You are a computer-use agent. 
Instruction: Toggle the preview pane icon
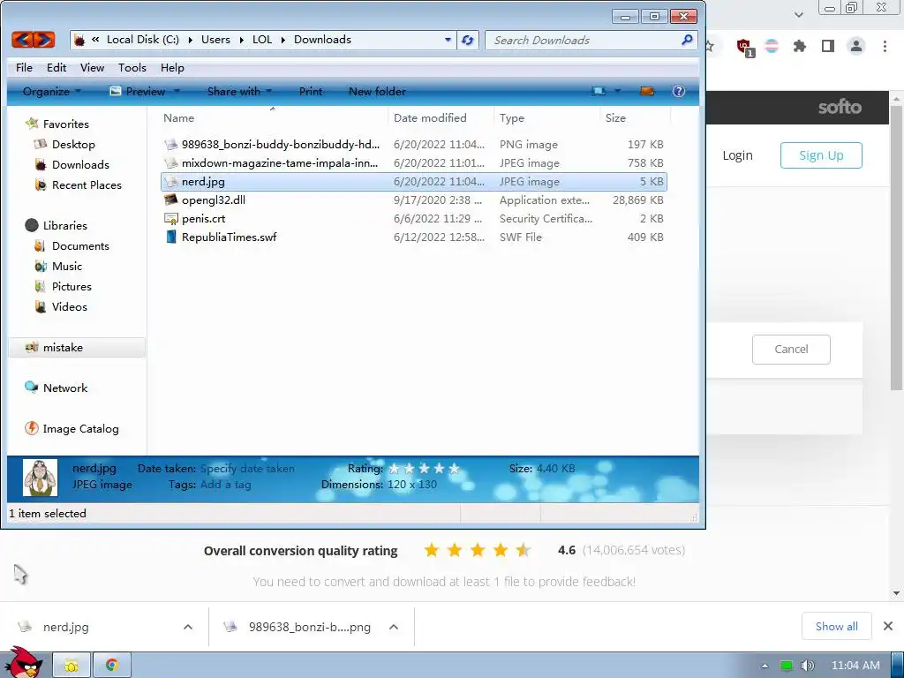coord(647,91)
